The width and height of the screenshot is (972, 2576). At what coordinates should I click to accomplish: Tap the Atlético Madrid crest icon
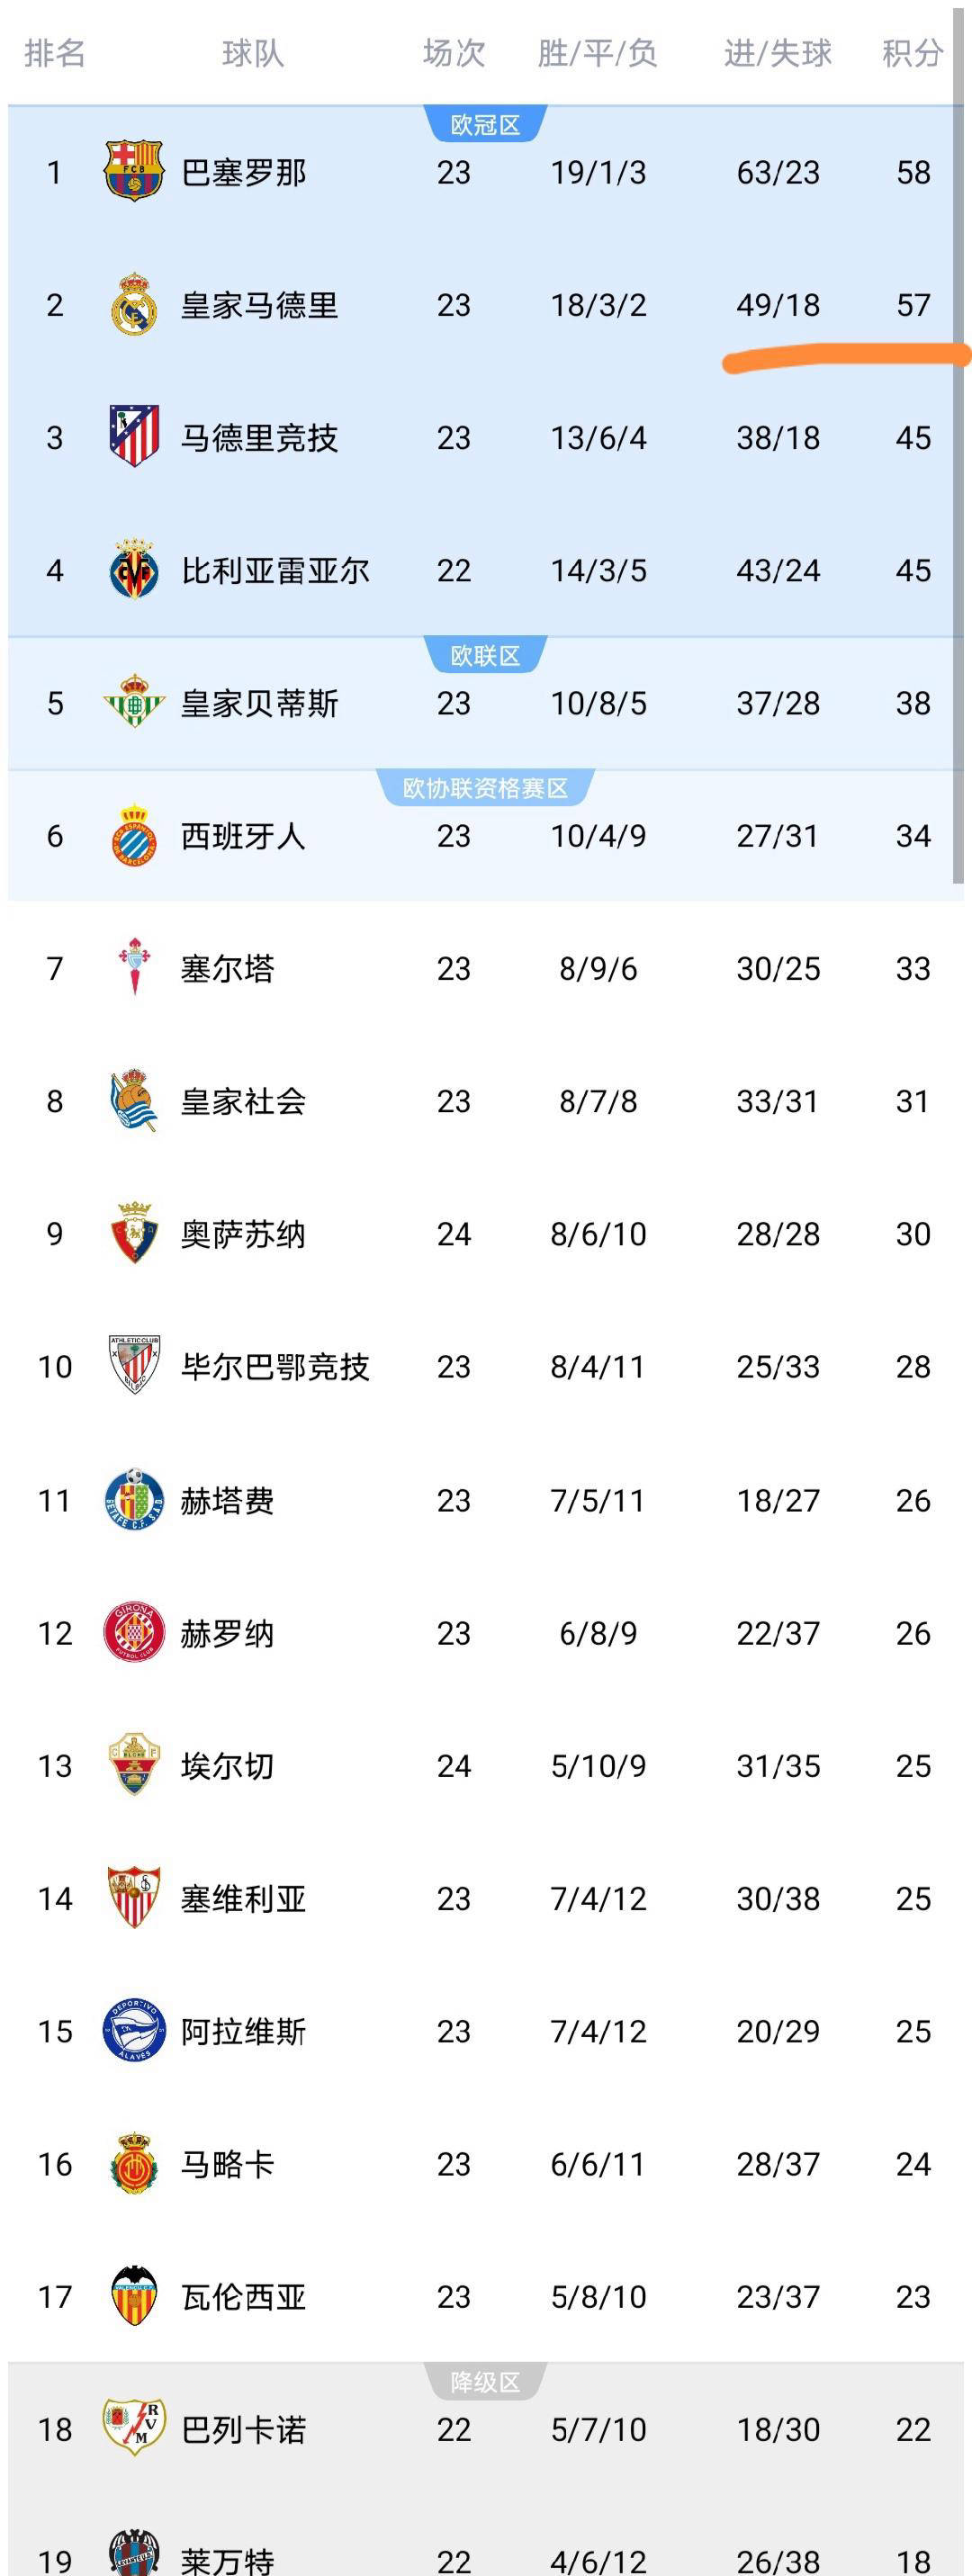134,437
